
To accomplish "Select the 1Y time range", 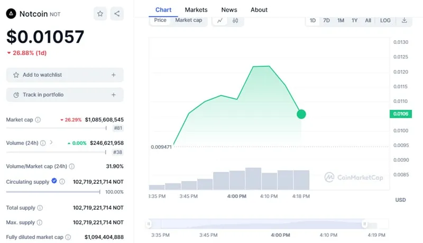I will click(x=354, y=21).
